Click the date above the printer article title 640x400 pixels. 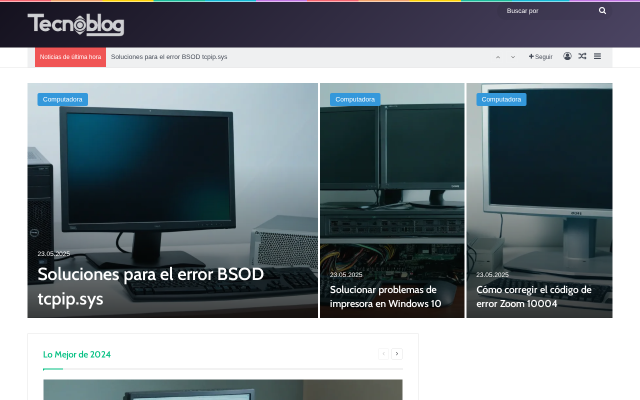click(346, 275)
